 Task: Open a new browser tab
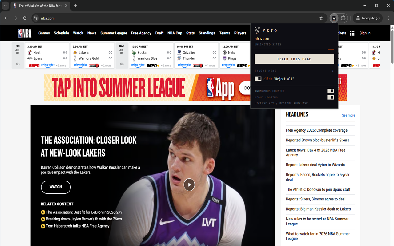[x=75, y=6]
